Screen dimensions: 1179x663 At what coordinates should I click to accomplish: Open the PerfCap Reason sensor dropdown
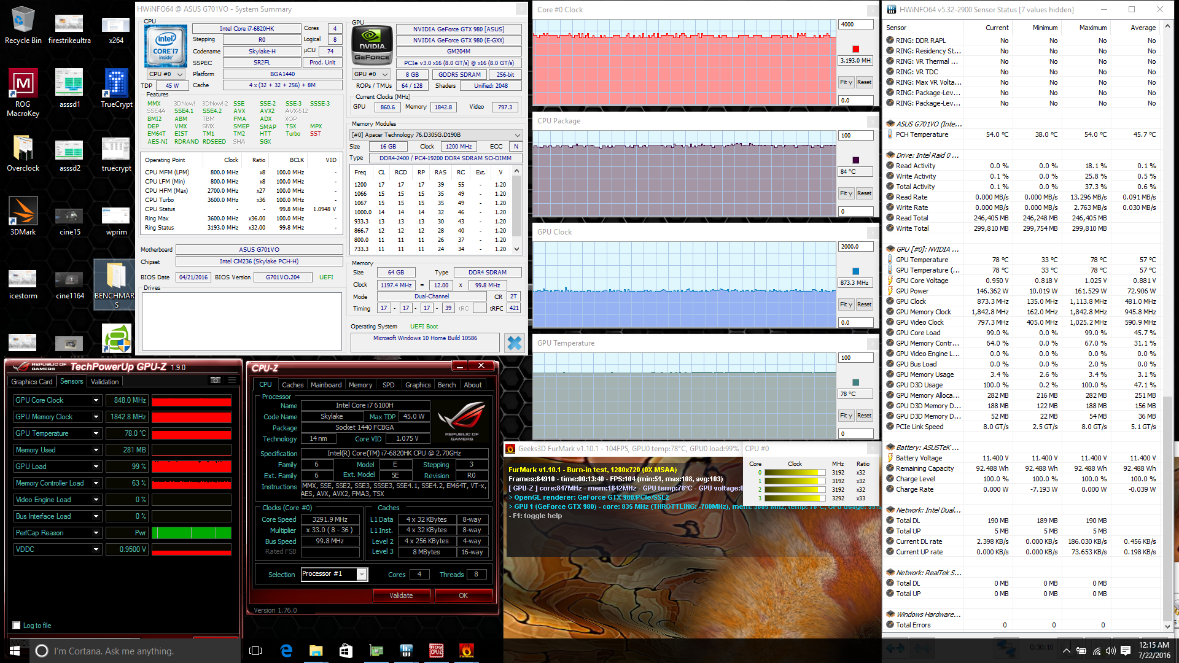coord(96,533)
